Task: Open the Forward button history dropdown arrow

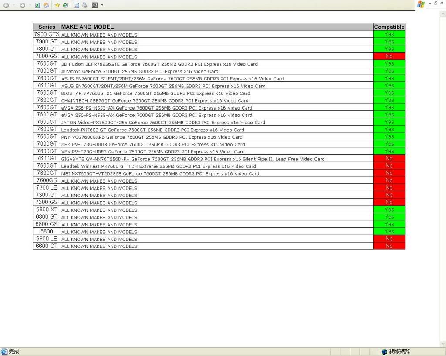Action: [x=30, y=5]
